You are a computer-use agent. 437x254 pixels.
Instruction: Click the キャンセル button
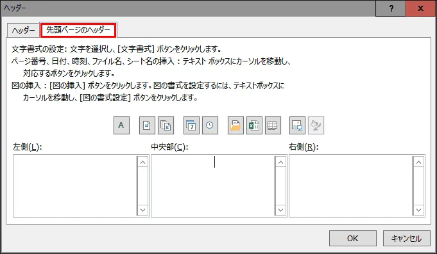pos(407,238)
